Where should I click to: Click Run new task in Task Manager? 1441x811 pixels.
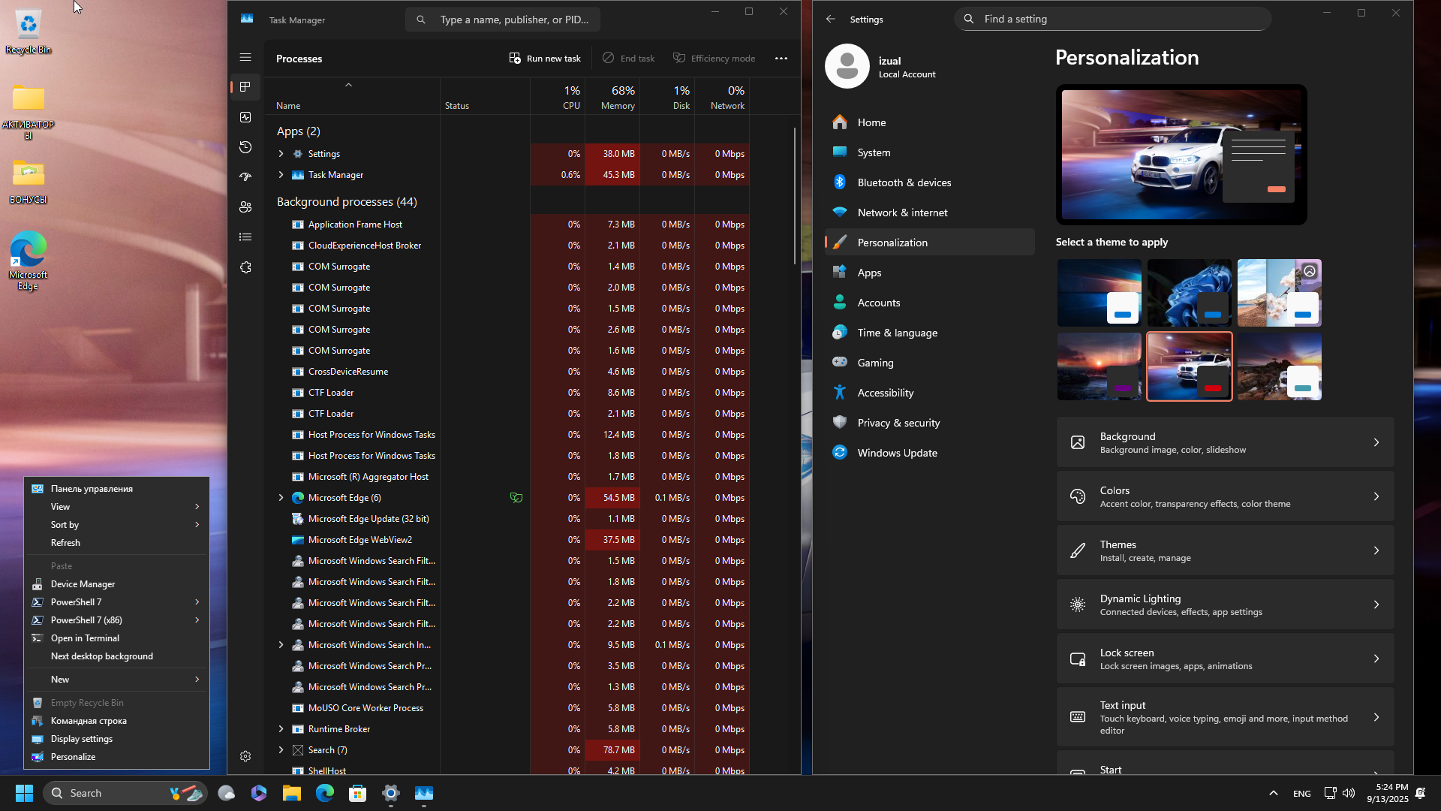coord(545,58)
